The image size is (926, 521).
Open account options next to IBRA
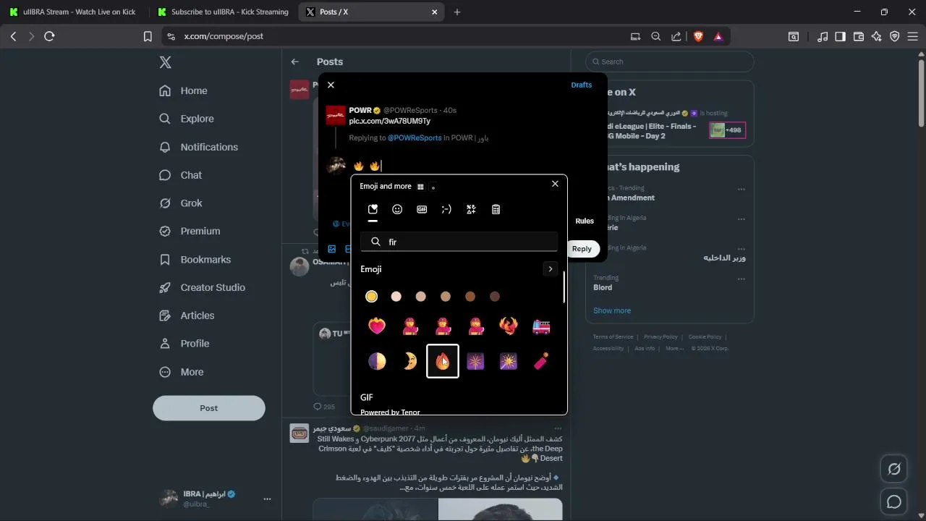(x=267, y=499)
